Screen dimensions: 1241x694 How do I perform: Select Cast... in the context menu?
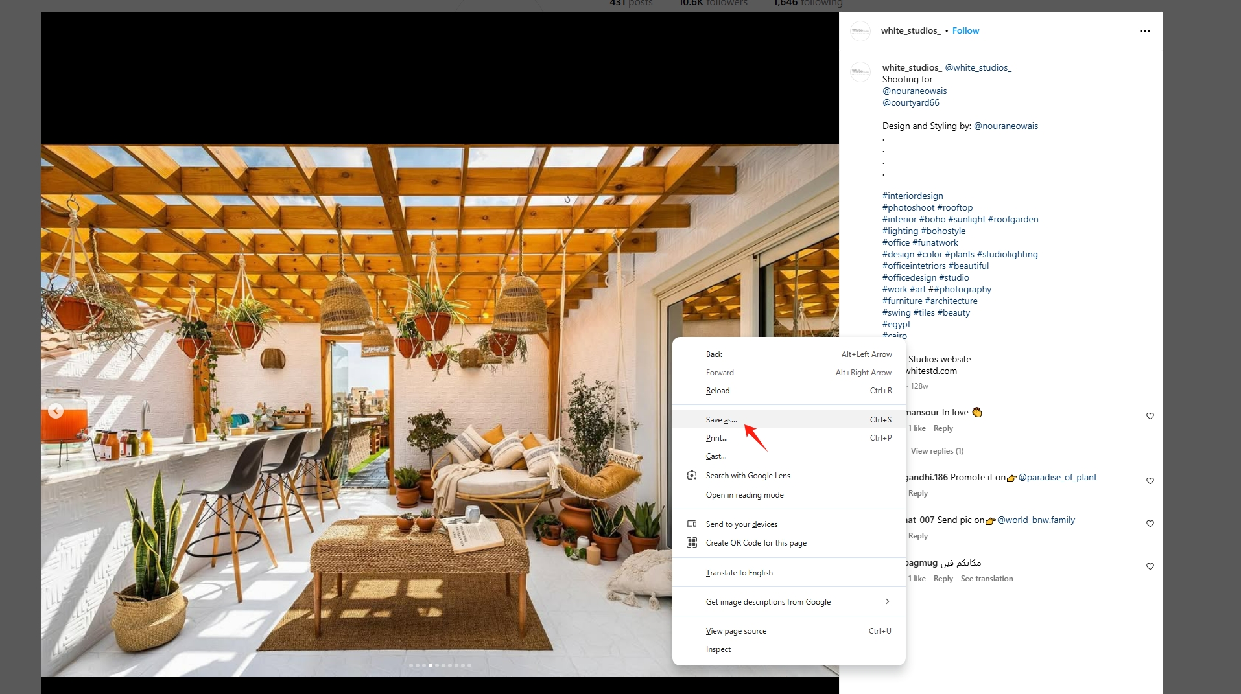[x=788, y=456]
